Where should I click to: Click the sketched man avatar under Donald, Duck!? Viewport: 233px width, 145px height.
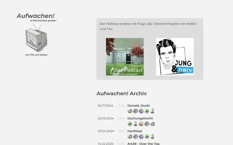click(153, 111)
